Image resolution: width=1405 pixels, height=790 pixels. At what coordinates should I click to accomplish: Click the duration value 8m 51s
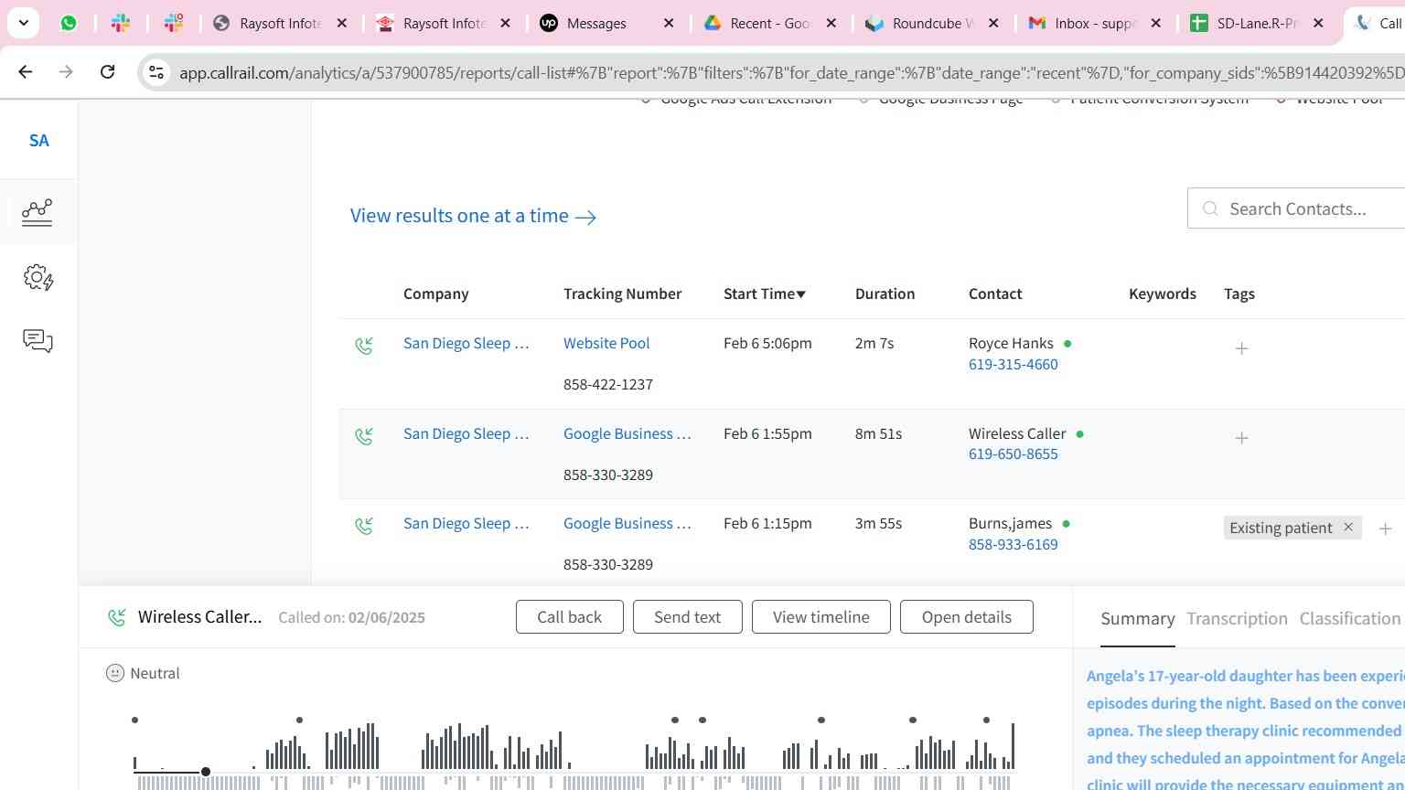[x=878, y=434]
